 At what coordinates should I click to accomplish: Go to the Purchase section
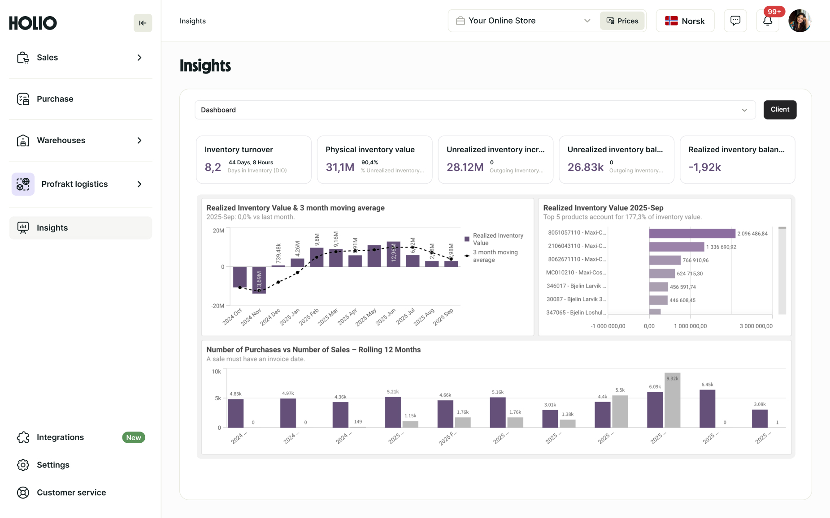(x=55, y=99)
